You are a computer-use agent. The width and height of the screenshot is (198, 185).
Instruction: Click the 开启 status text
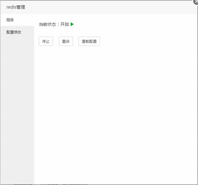click(x=65, y=24)
